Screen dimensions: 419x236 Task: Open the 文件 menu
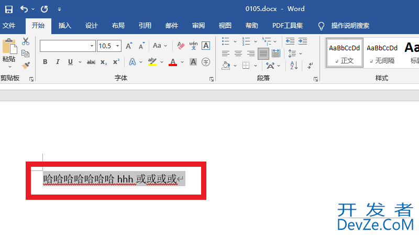(x=9, y=26)
